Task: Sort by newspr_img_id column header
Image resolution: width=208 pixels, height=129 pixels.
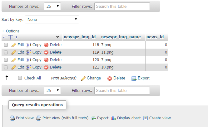Action: pos(80,37)
